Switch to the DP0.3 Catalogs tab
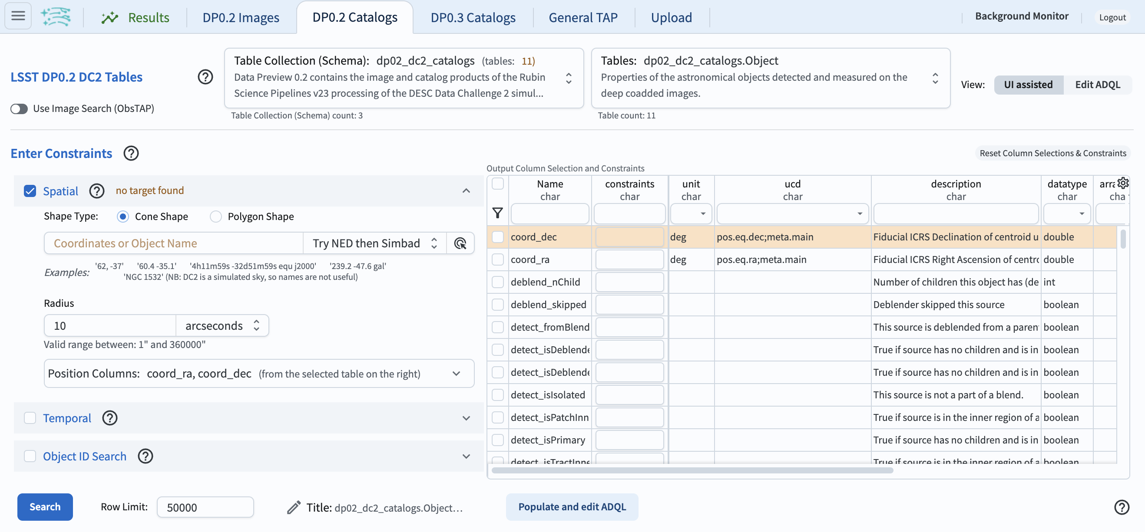 473,17
